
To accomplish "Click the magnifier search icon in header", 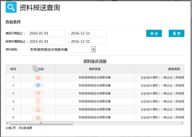I will coord(11,7).
